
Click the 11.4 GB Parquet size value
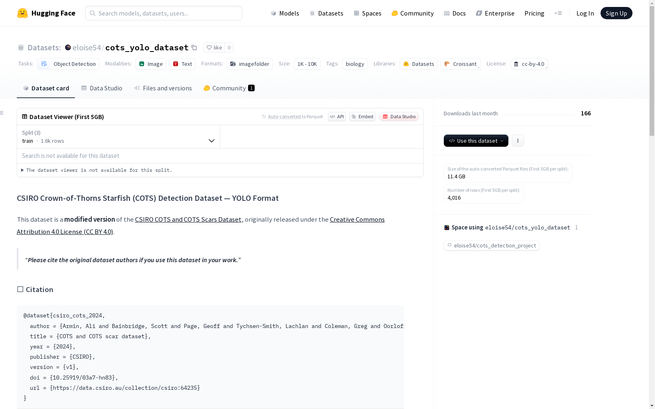456,176
